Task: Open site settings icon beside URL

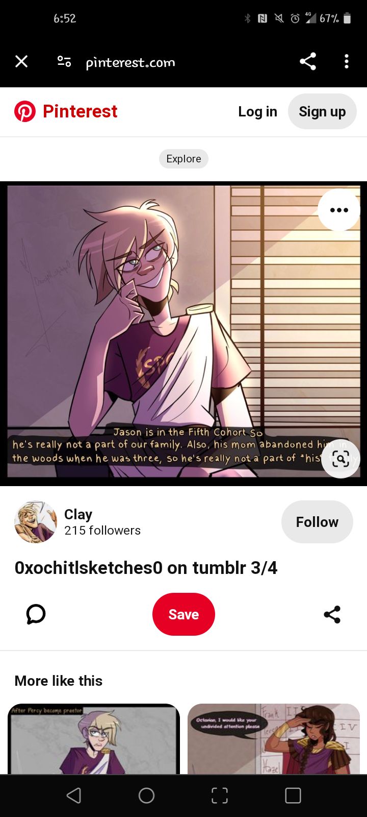Action: pyautogui.click(x=64, y=62)
